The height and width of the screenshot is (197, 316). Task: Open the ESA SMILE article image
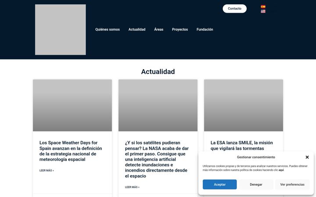pos(244,106)
